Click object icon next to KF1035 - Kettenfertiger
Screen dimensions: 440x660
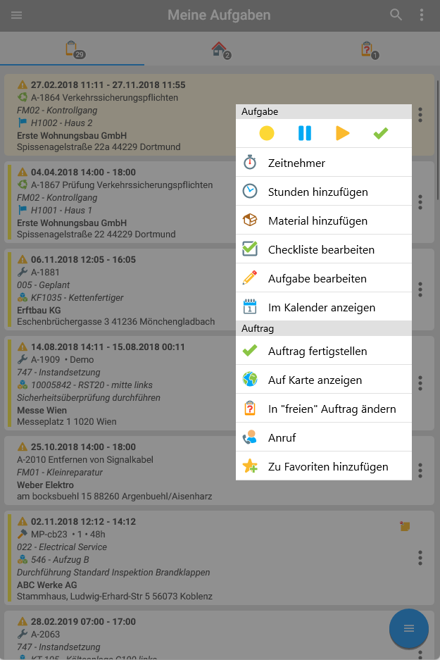pyautogui.click(x=23, y=297)
